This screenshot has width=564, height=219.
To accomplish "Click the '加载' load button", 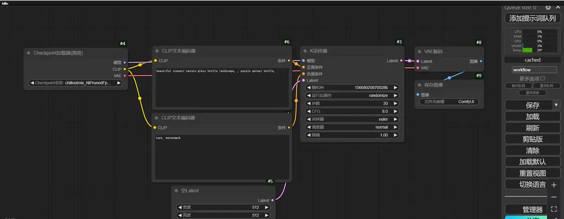I will pyautogui.click(x=532, y=117).
